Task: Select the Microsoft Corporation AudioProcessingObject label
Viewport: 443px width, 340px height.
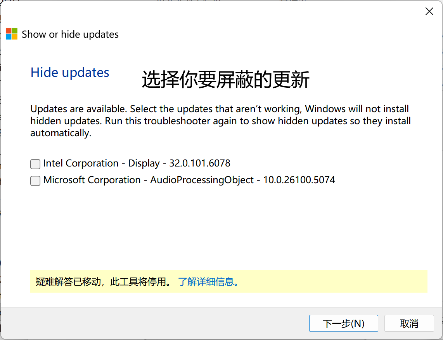Action: [x=189, y=180]
